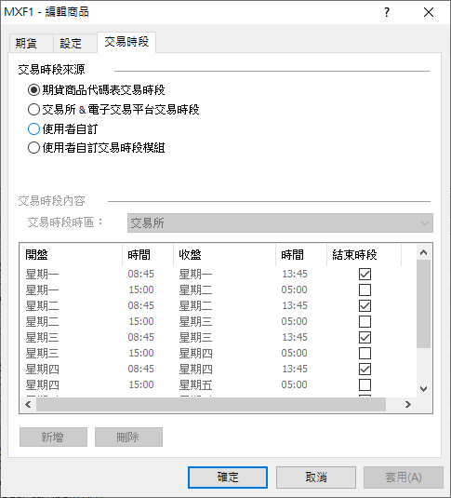Image resolution: width=451 pixels, height=498 pixels.
Task: Click the session list scroll down arrow
Action: point(423,389)
